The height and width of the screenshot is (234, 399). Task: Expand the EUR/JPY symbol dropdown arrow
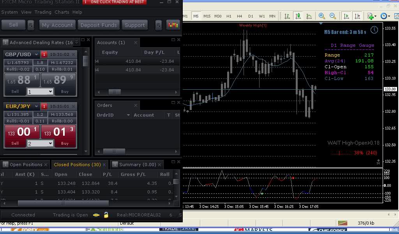[x=36, y=106]
